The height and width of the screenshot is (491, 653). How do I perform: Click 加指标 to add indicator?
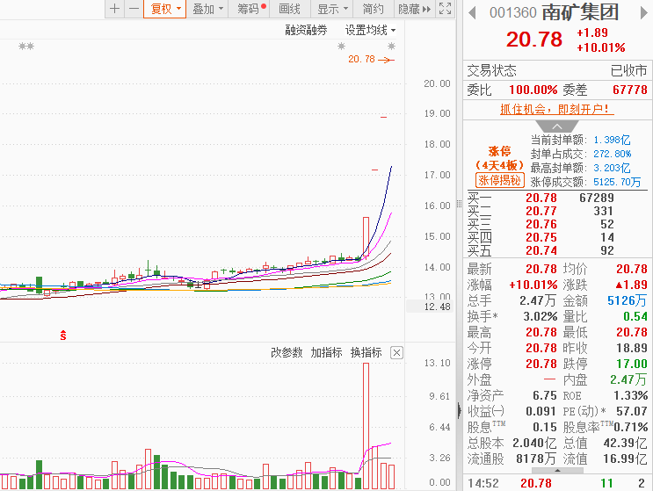click(x=327, y=352)
